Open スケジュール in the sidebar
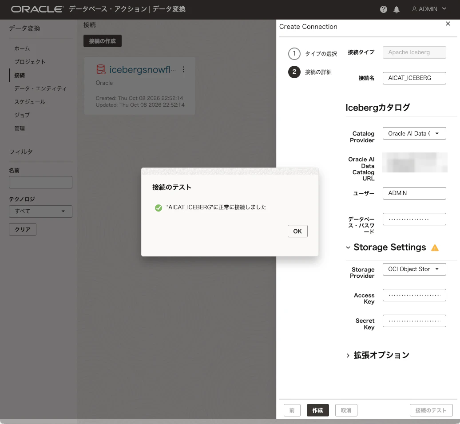Image resolution: width=460 pixels, height=424 pixels. pyautogui.click(x=30, y=102)
